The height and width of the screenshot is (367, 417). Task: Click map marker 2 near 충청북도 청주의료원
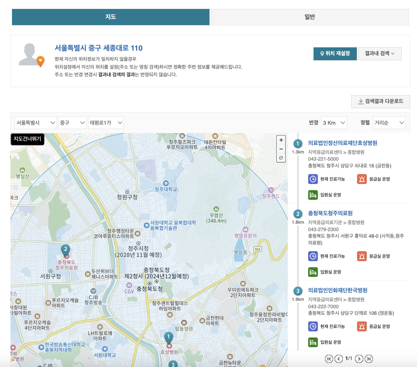(x=66, y=250)
